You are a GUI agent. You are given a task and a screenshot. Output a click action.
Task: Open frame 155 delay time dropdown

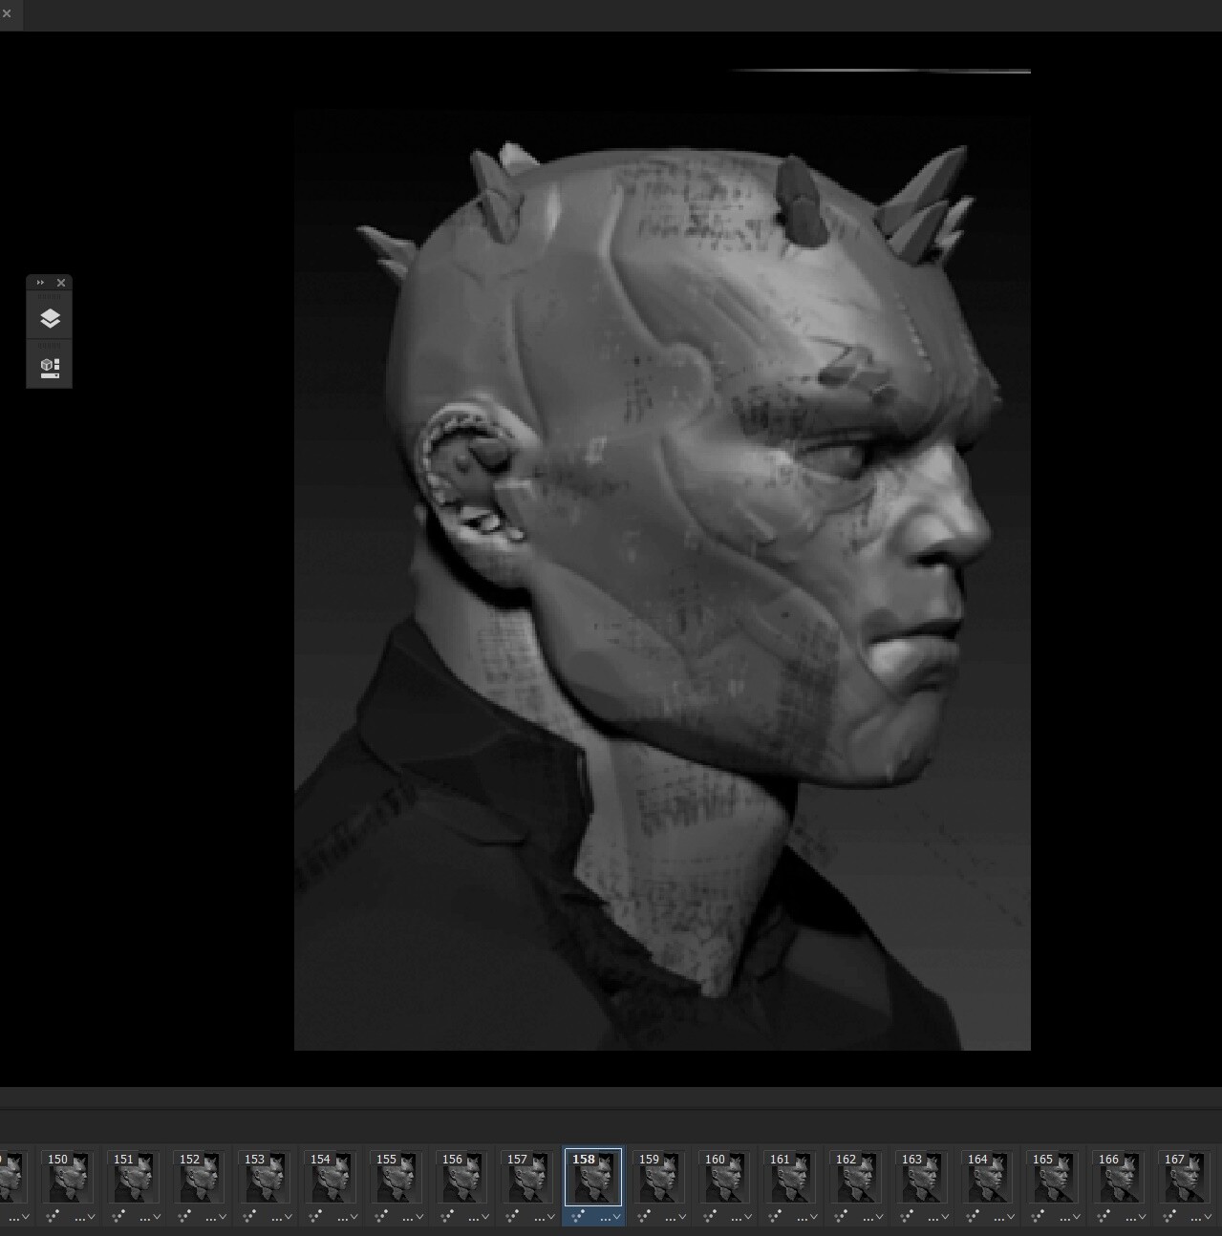click(x=413, y=1217)
